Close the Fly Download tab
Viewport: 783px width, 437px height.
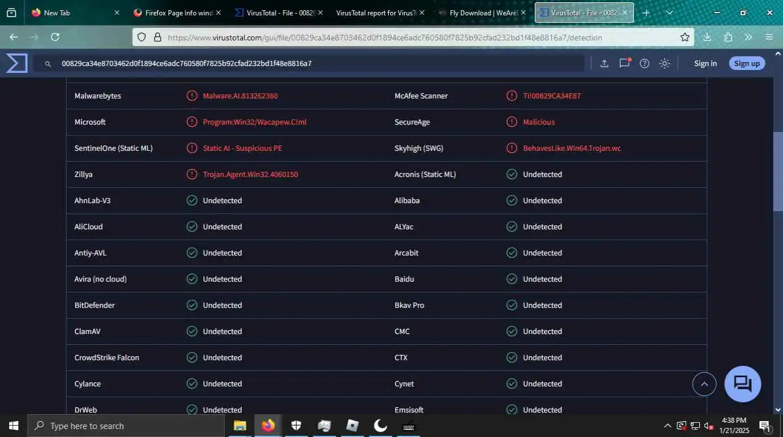(523, 13)
